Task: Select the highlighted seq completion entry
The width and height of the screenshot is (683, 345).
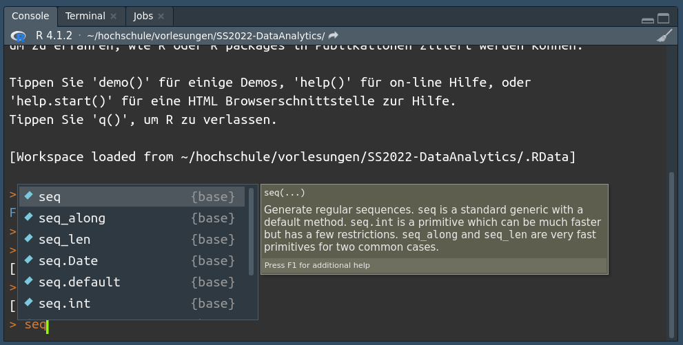Action: coord(50,197)
